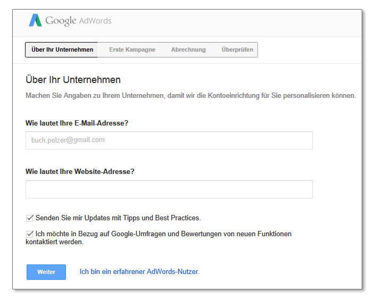Click the E-Mail-Adresse input field
Screen dimensions: 392x299
point(169,140)
